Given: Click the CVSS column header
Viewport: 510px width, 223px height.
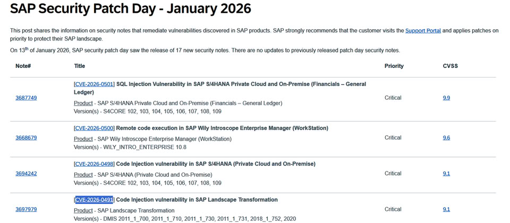Looking at the screenshot, I should coord(450,66).
